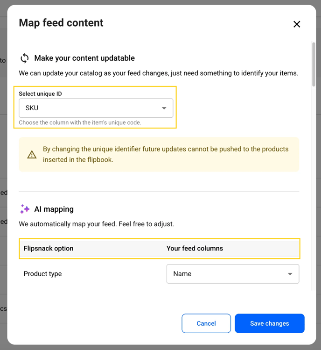Viewport: 321px width, 350px height.
Task: Click the Your feed columns header
Action: (x=195, y=248)
